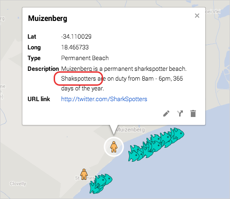Image resolution: width=230 pixels, height=199 pixels.
Task: Click the latitude value -34.110029
Action: (x=76, y=37)
